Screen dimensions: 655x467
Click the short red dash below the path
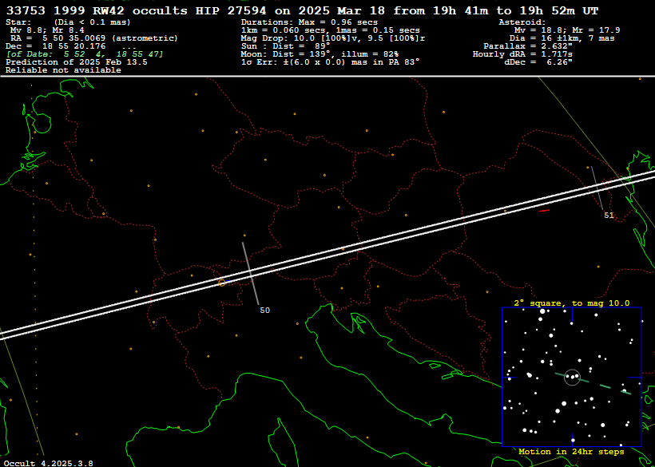pyautogui.click(x=544, y=211)
